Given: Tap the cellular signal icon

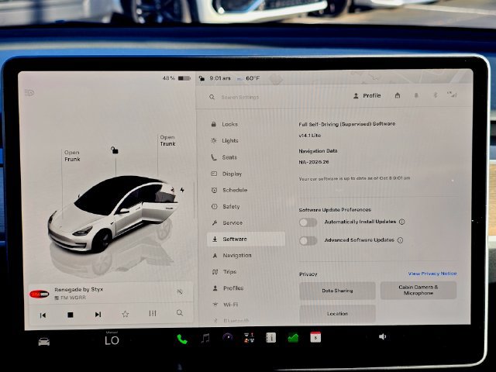Looking at the screenshot, I should pos(452,95).
